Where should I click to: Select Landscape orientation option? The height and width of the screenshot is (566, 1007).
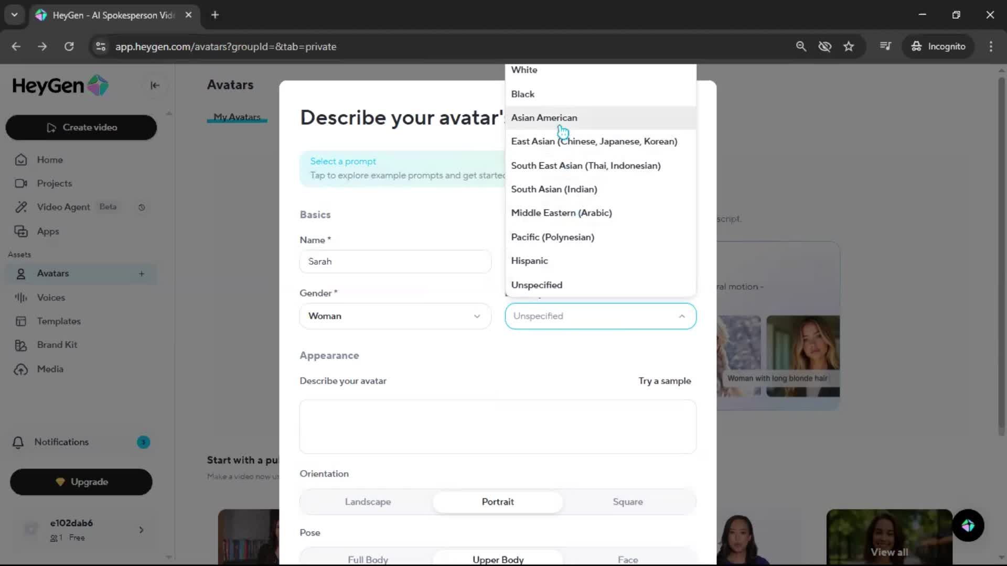coord(368,502)
